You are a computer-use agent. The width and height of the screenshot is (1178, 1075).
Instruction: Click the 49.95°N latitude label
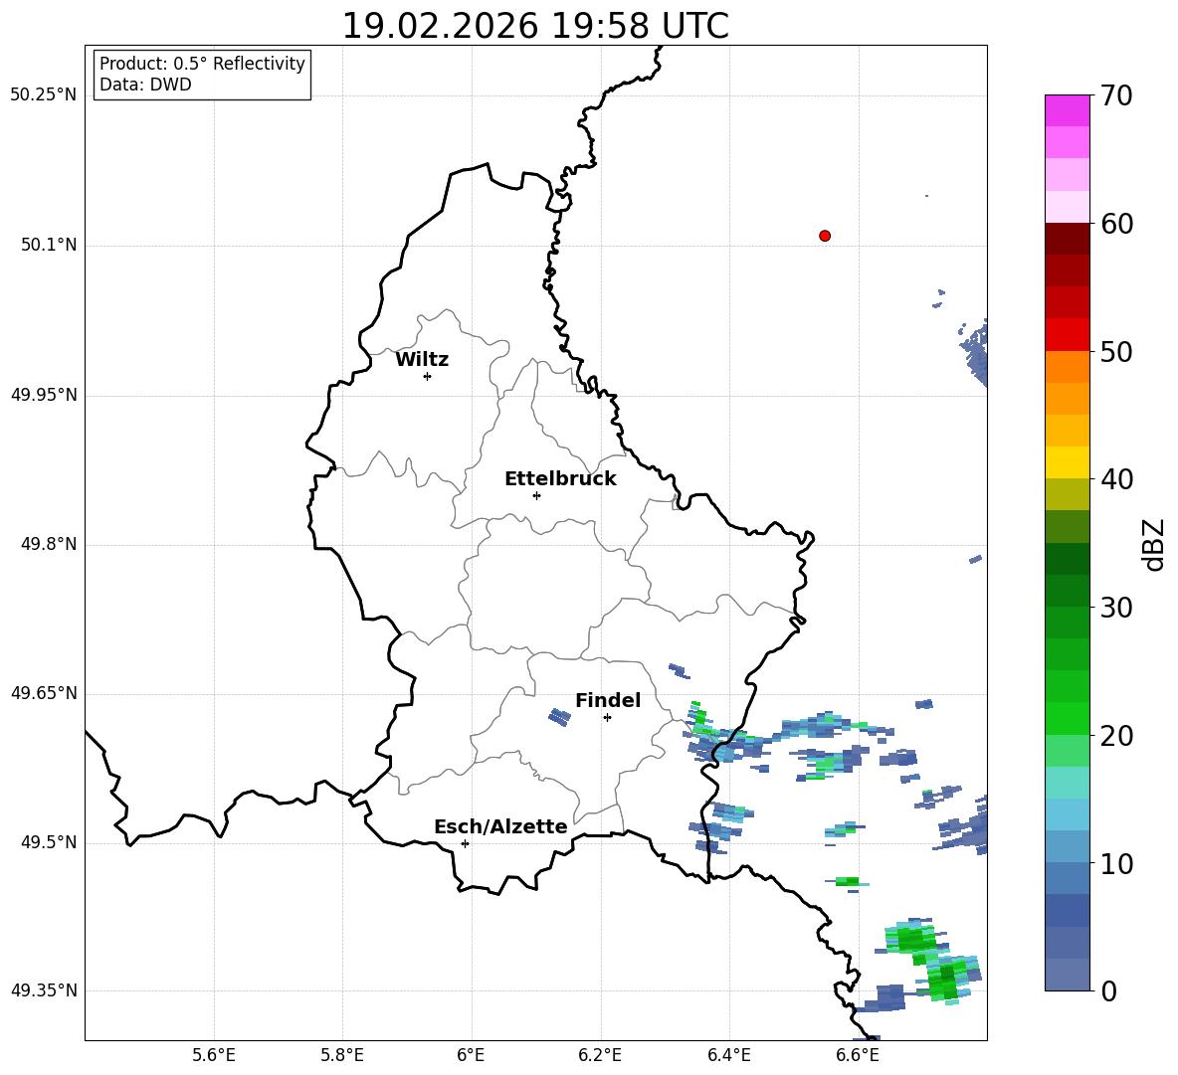point(44,395)
